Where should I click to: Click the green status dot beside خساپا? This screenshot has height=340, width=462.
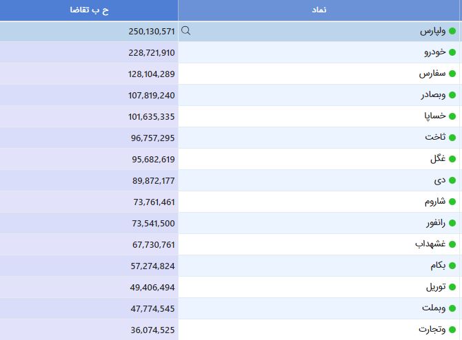452,116
